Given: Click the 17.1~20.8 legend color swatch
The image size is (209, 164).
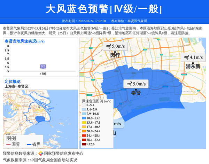Looking at the screenshot, I should click(x=84, y=127).
